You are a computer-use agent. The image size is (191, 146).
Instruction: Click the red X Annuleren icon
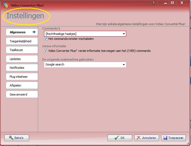pyautogui.click(x=139, y=138)
